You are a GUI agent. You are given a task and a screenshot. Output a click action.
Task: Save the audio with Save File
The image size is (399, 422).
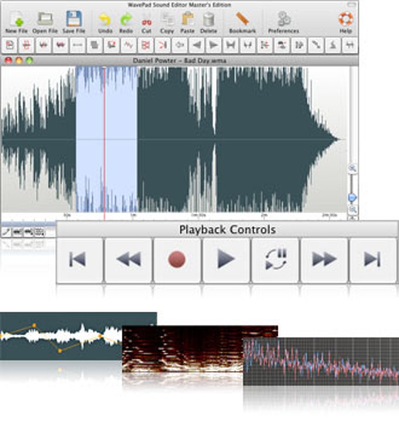74,22
